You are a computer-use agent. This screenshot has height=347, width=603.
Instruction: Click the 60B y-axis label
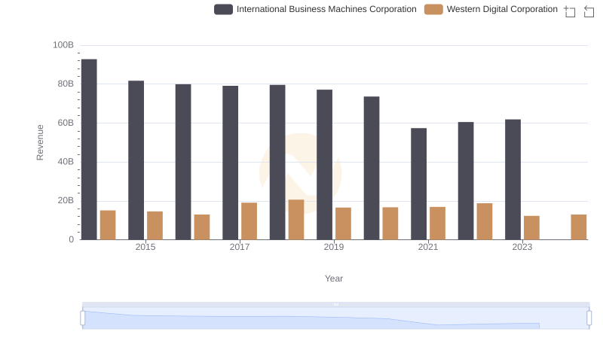point(66,123)
